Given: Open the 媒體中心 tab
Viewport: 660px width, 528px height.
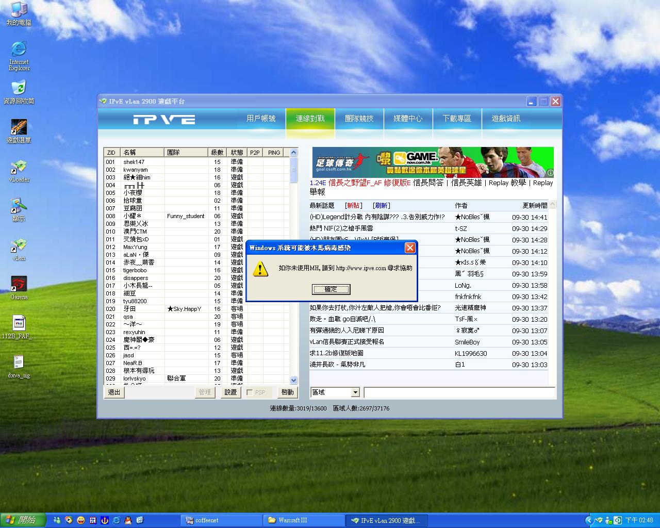Looking at the screenshot, I should point(408,119).
